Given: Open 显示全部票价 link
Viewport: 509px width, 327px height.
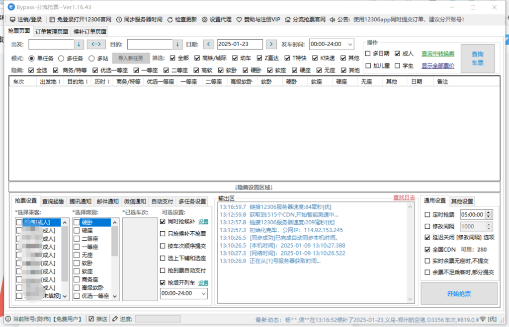Looking at the screenshot, I should point(438,66).
